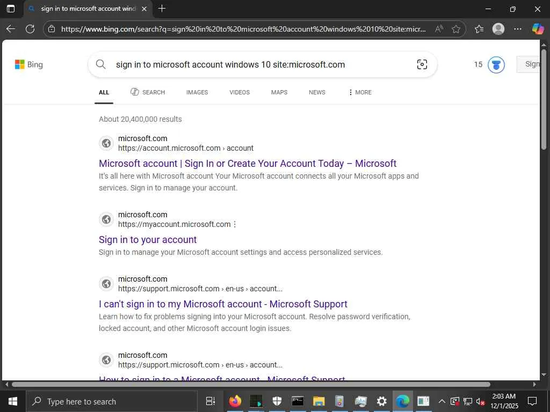550x412 pixels.
Task: Open Microsoft account Sign In or Create link
Action: tap(248, 164)
